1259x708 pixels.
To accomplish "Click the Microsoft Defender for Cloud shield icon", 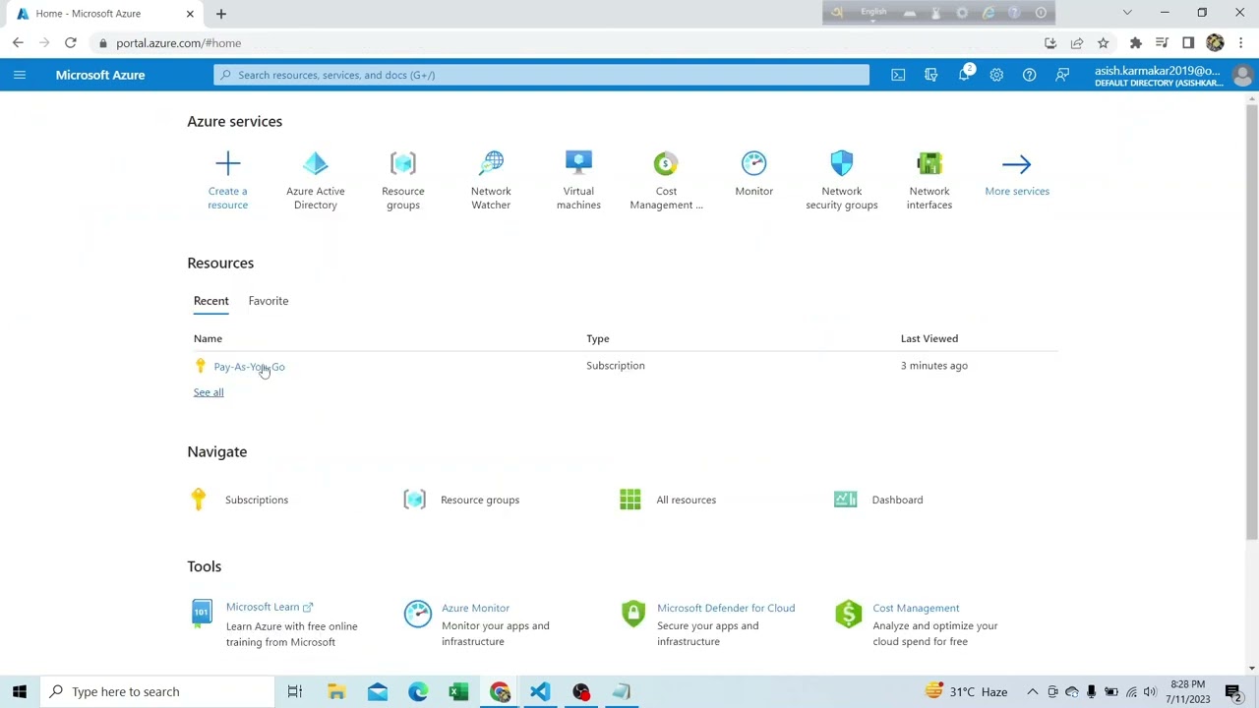I will tap(633, 614).
